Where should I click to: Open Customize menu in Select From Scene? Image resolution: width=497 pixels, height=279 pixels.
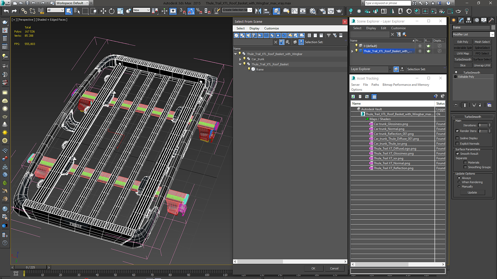click(x=271, y=28)
